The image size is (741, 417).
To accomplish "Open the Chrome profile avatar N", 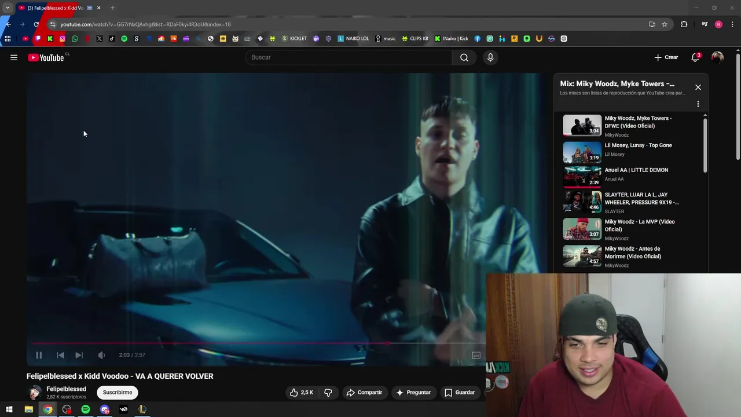I will (x=718, y=24).
